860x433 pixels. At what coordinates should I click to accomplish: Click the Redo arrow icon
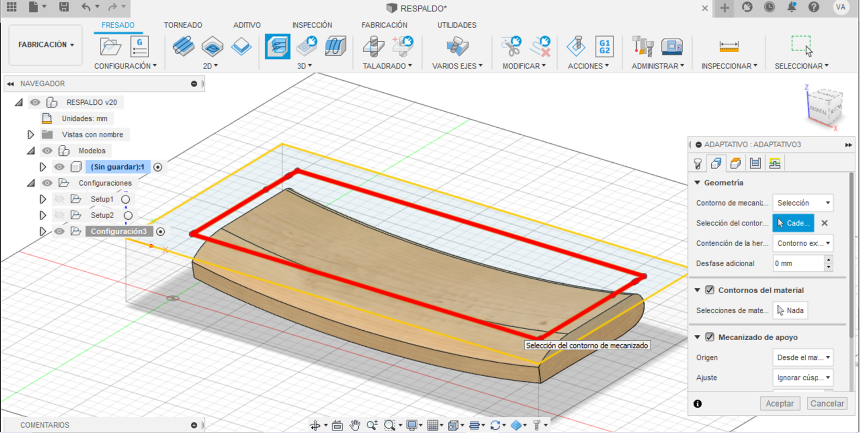click(x=112, y=7)
